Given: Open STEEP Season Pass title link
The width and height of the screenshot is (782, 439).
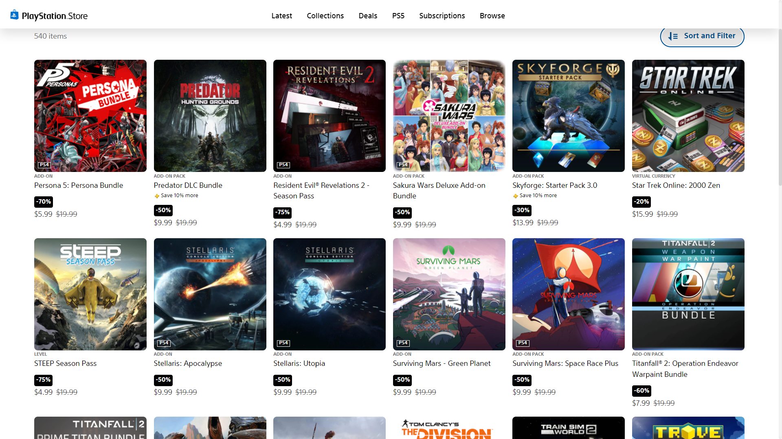Looking at the screenshot, I should pos(65,363).
